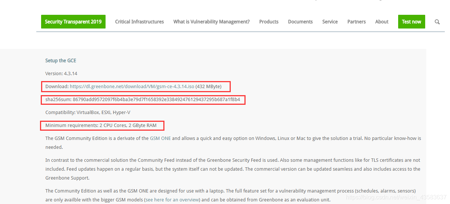Open the Partners menu item
The height and width of the screenshot is (204, 450).
[x=357, y=22]
